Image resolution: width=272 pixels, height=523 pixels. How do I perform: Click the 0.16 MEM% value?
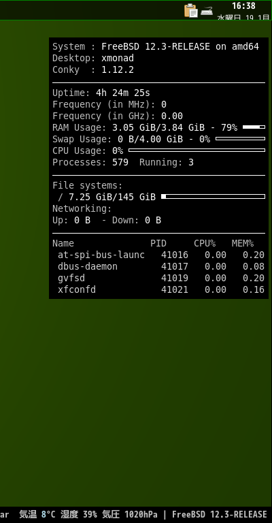click(x=254, y=289)
